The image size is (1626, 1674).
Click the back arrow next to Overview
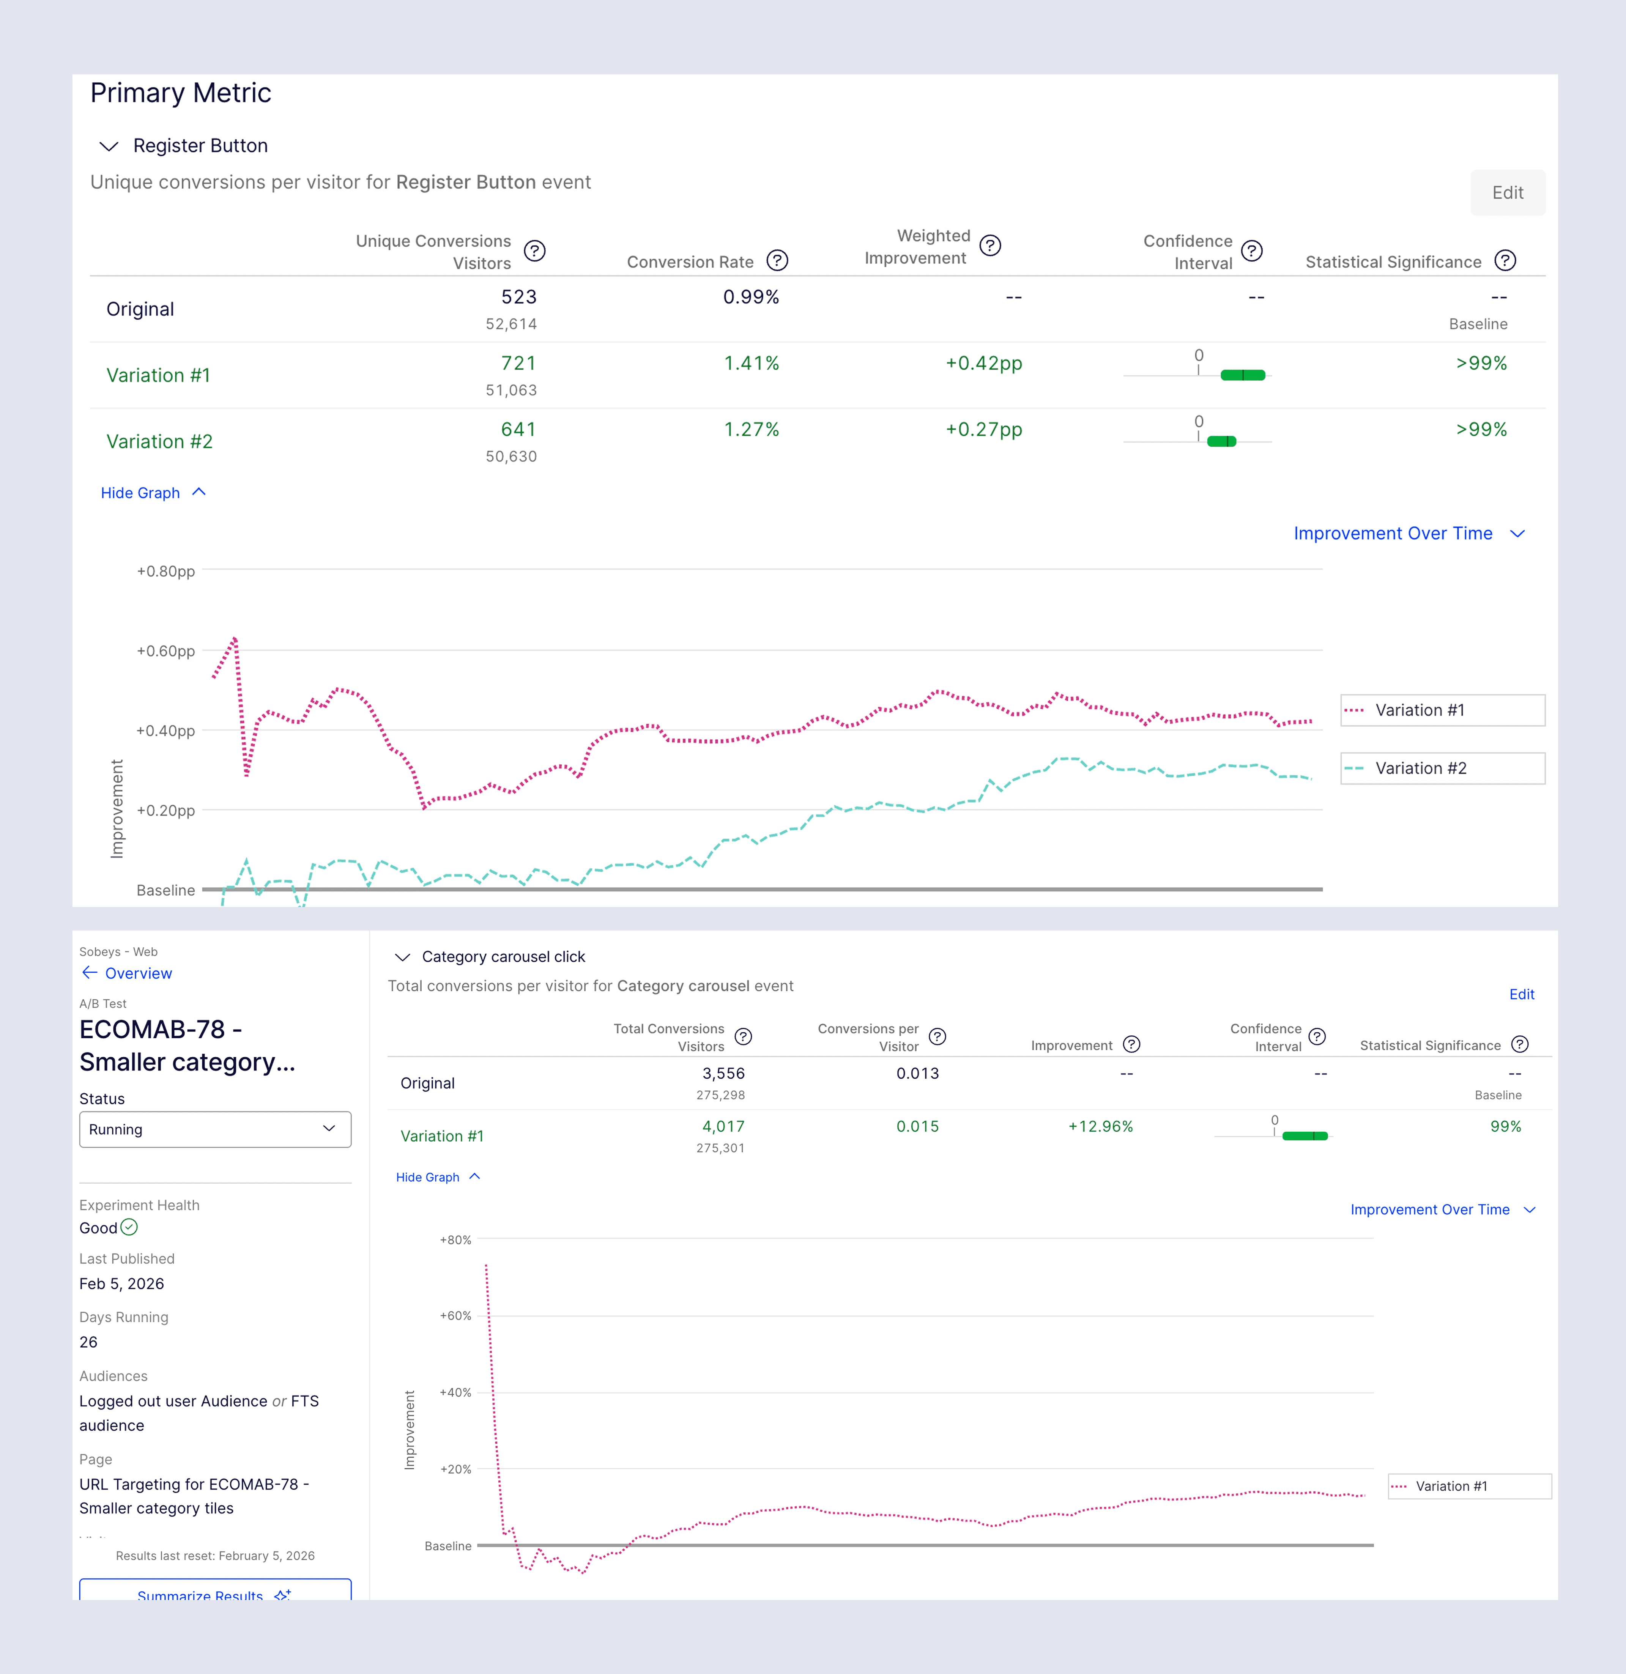click(90, 973)
